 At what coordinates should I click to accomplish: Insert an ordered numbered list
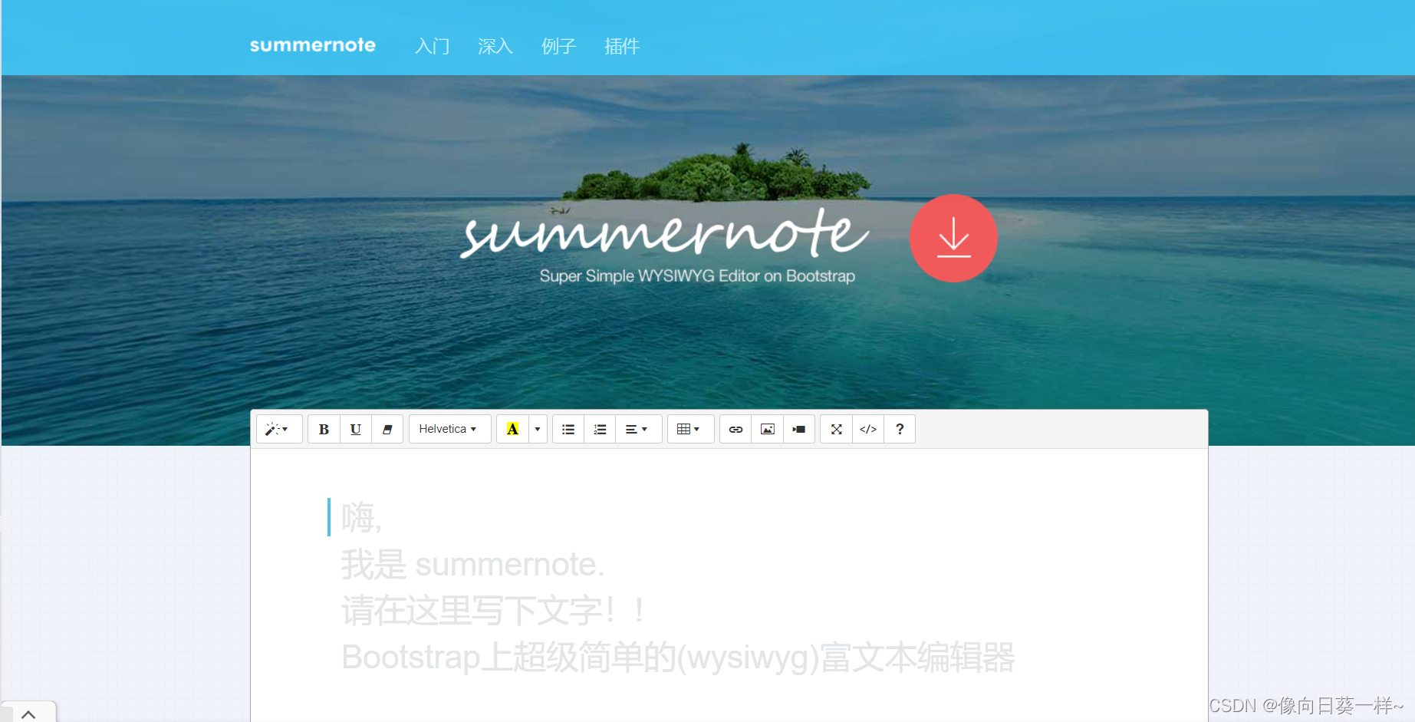point(600,429)
